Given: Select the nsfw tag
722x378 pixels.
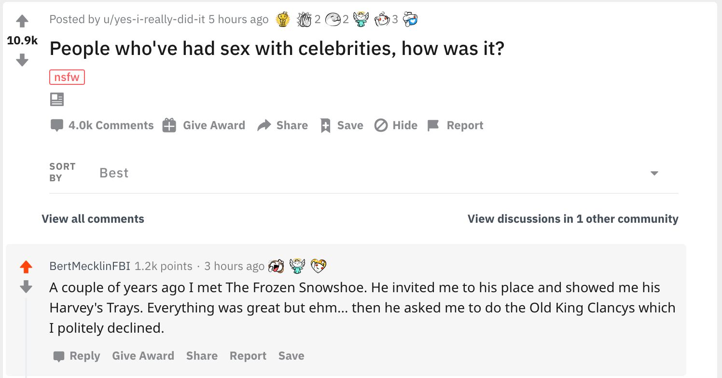Looking at the screenshot, I should point(67,77).
